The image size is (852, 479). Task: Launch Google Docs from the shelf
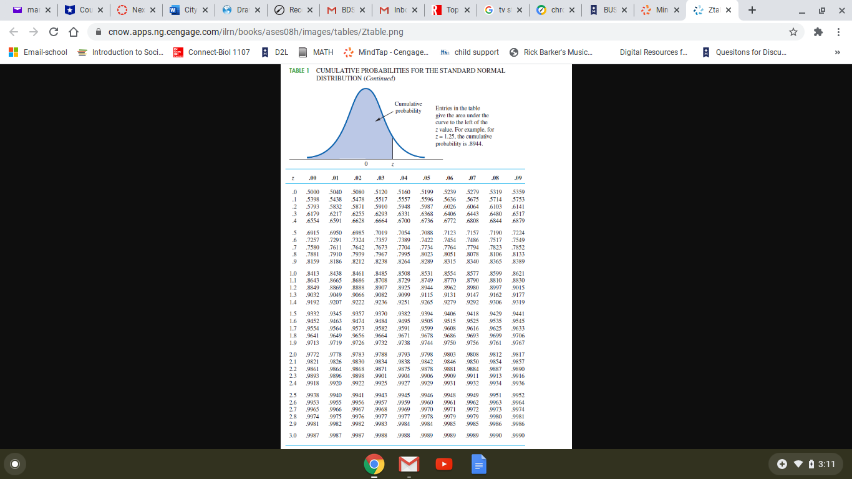pos(478,464)
